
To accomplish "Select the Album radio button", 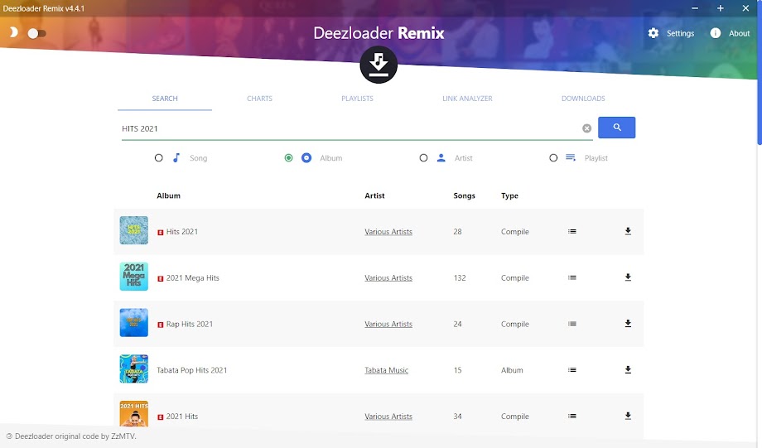I will pyautogui.click(x=289, y=158).
